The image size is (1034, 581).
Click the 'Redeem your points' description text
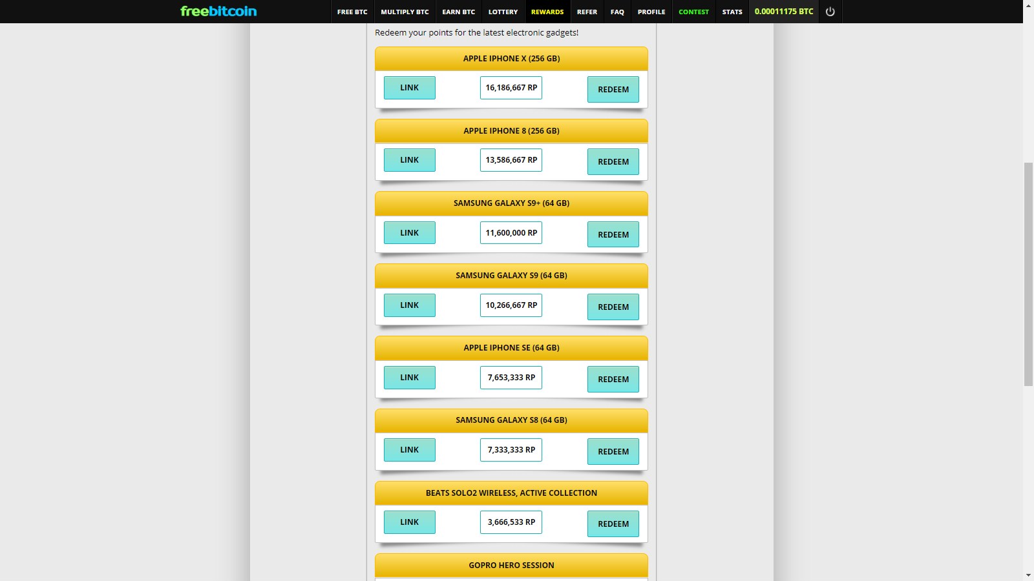pos(477,32)
